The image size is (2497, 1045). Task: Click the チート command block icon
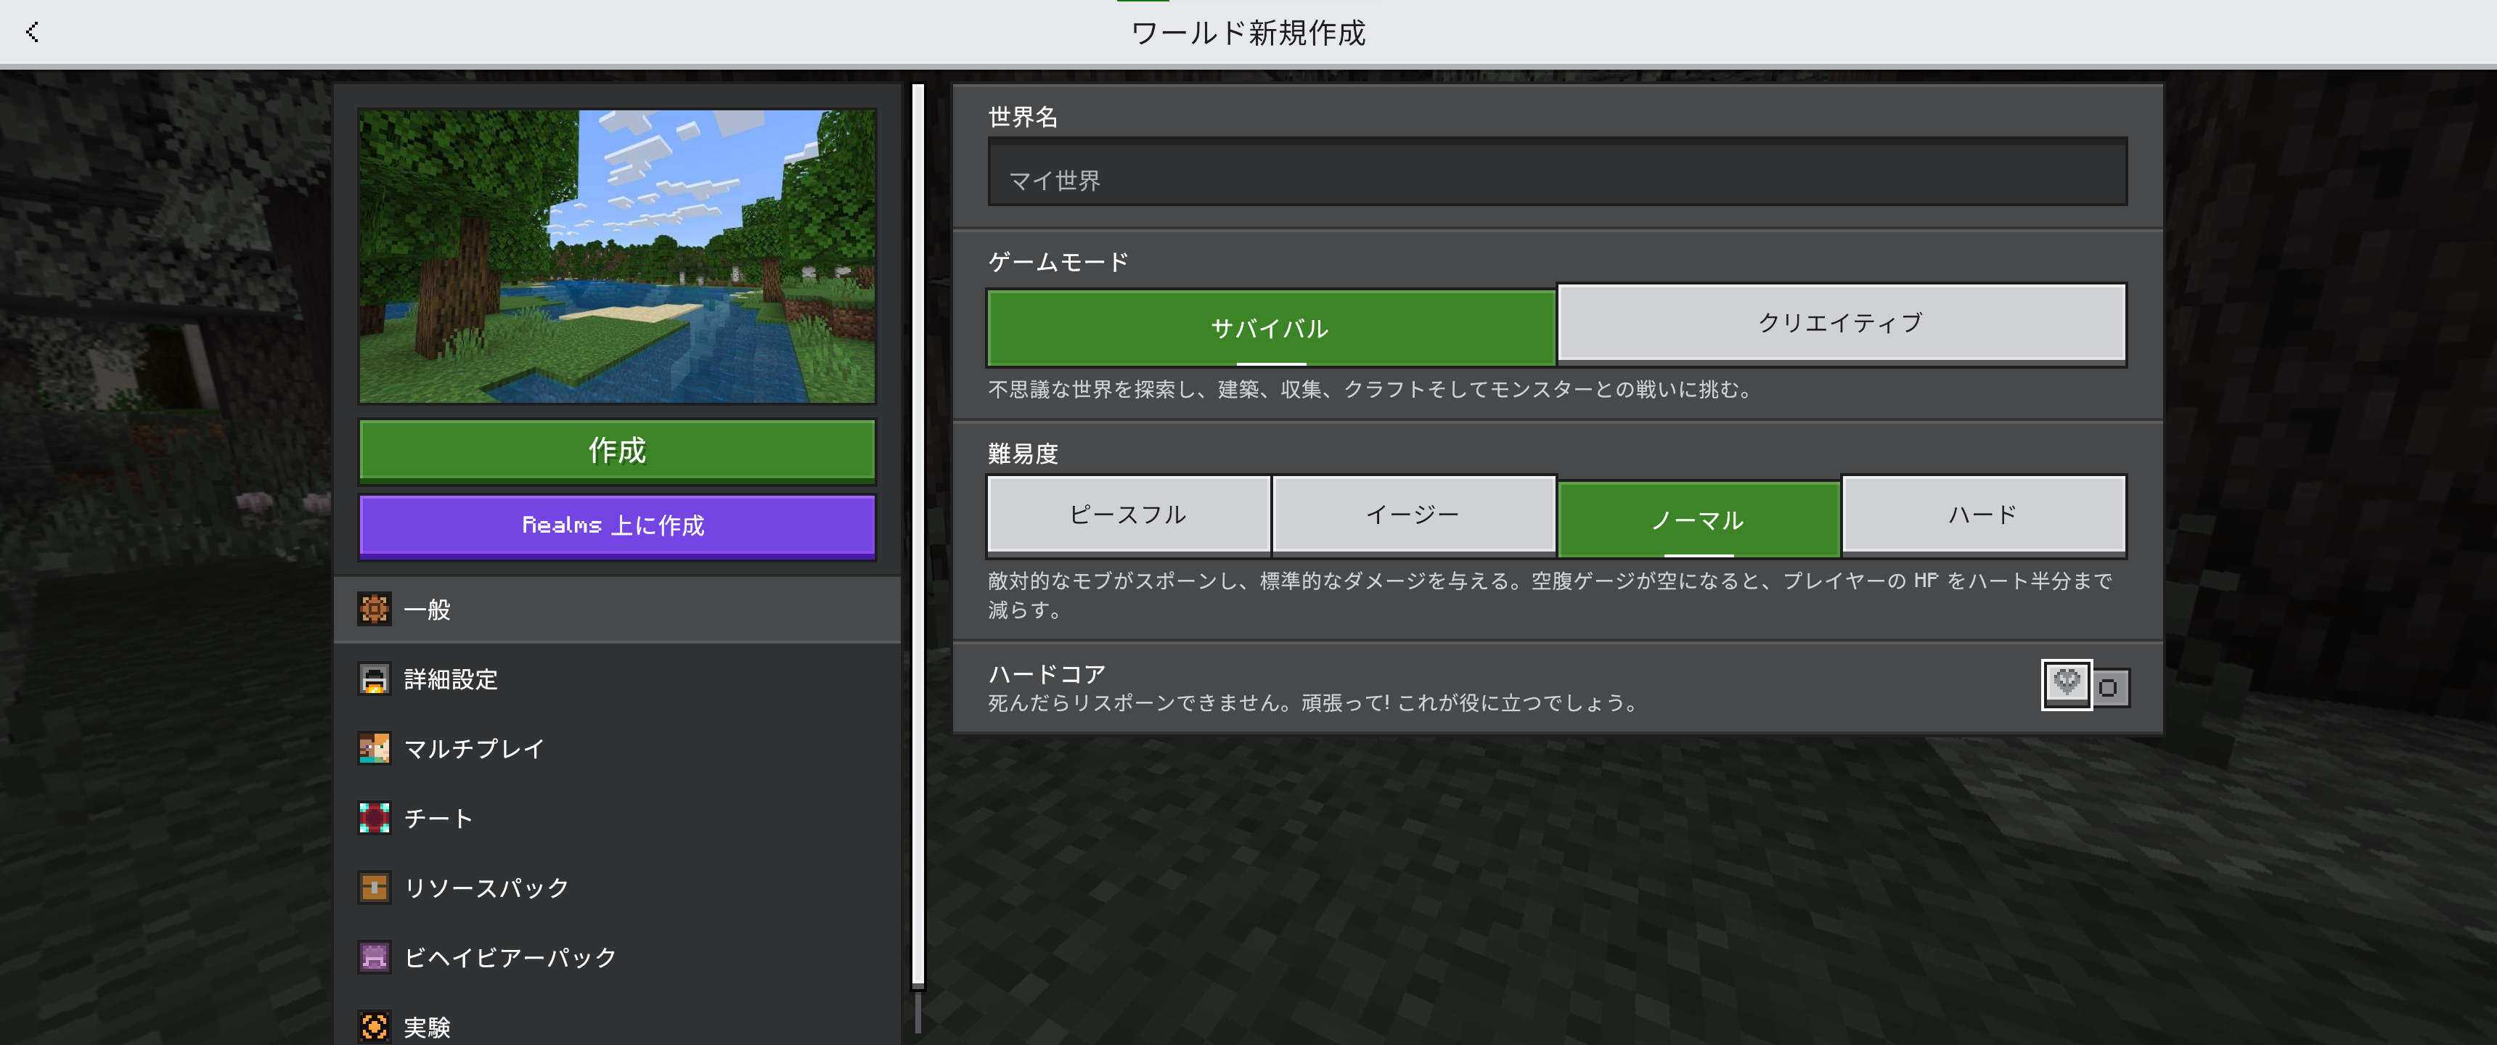click(x=374, y=818)
